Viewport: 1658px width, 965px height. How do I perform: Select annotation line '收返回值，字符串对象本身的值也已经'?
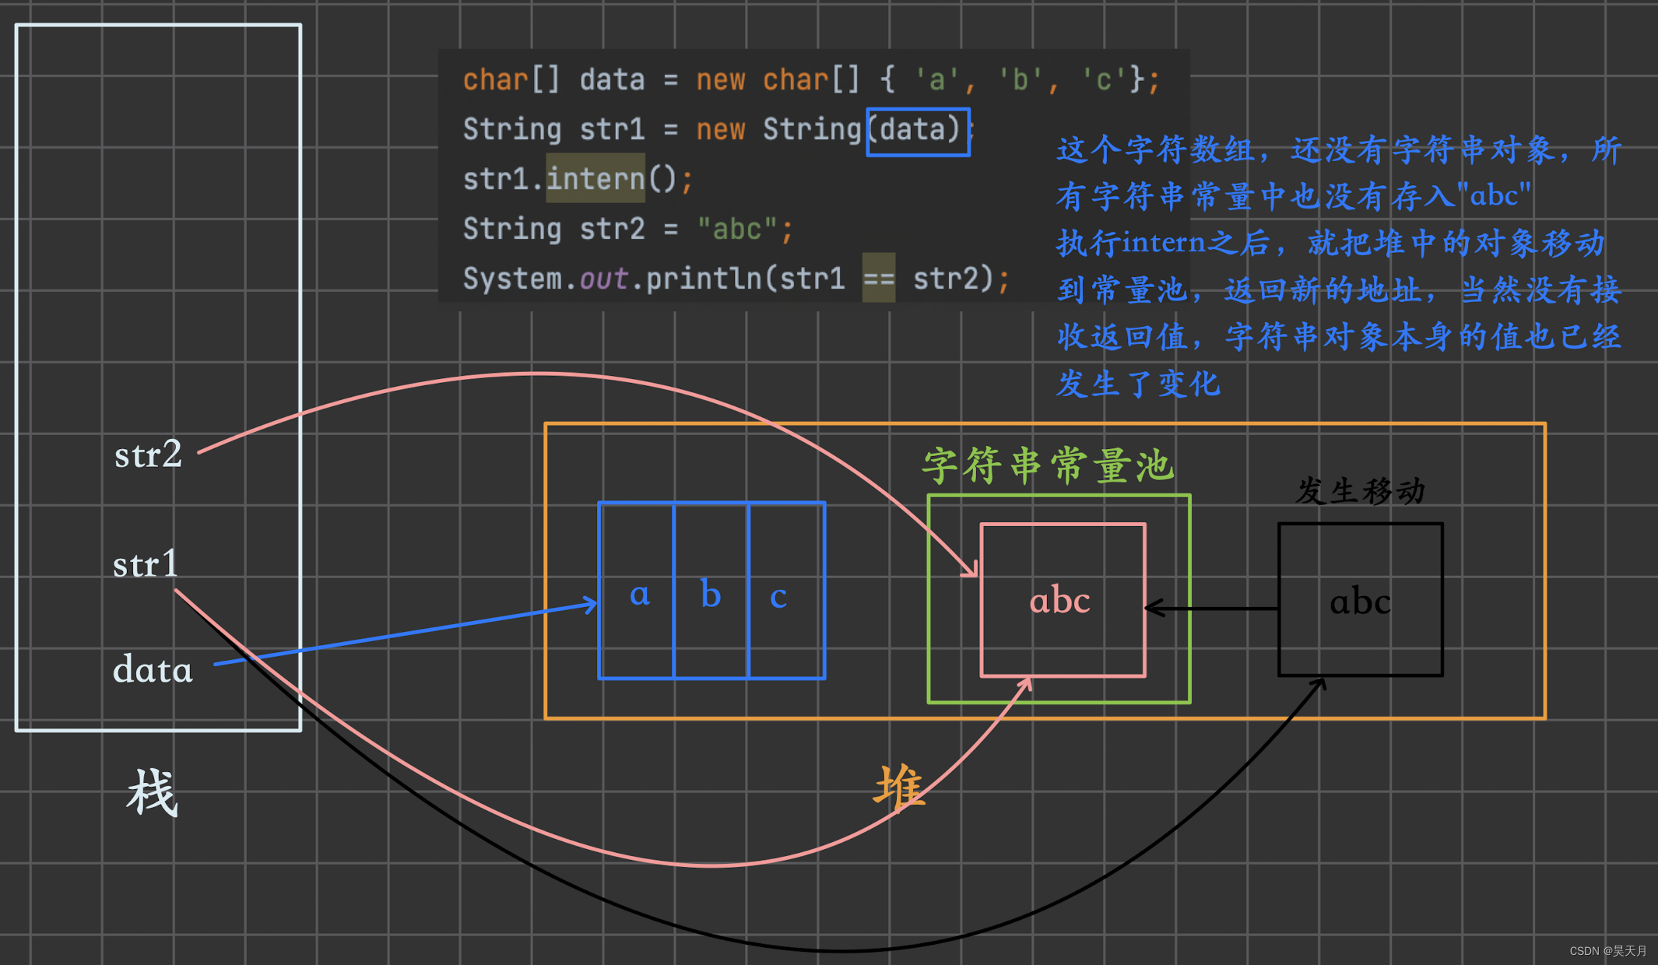click(1339, 337)
